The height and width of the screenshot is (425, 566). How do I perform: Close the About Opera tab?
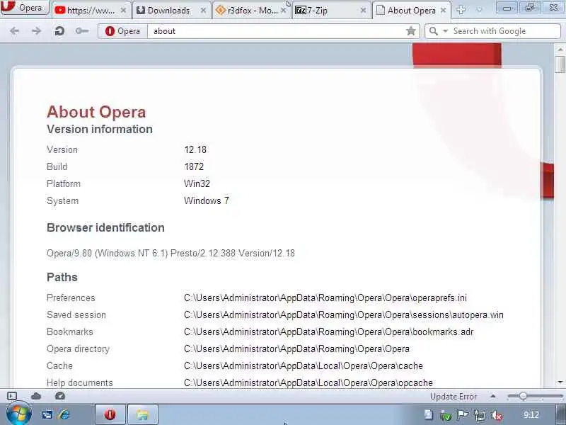444,11
